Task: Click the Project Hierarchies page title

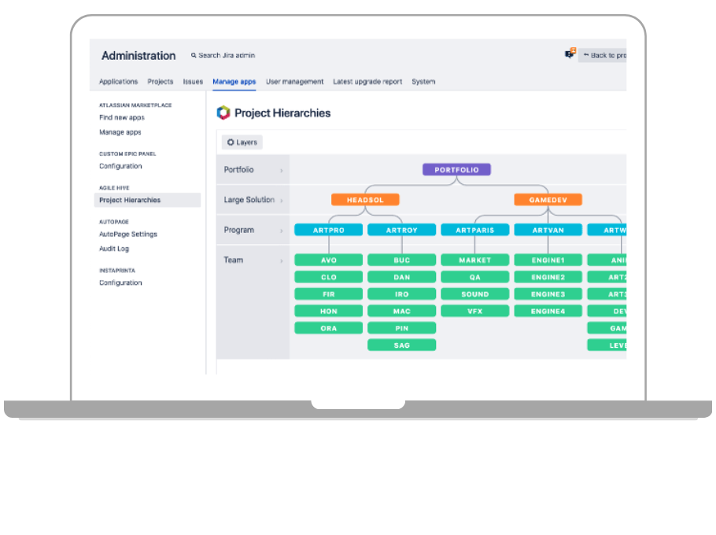Action: pyautogui.click(x=282, y=113)
